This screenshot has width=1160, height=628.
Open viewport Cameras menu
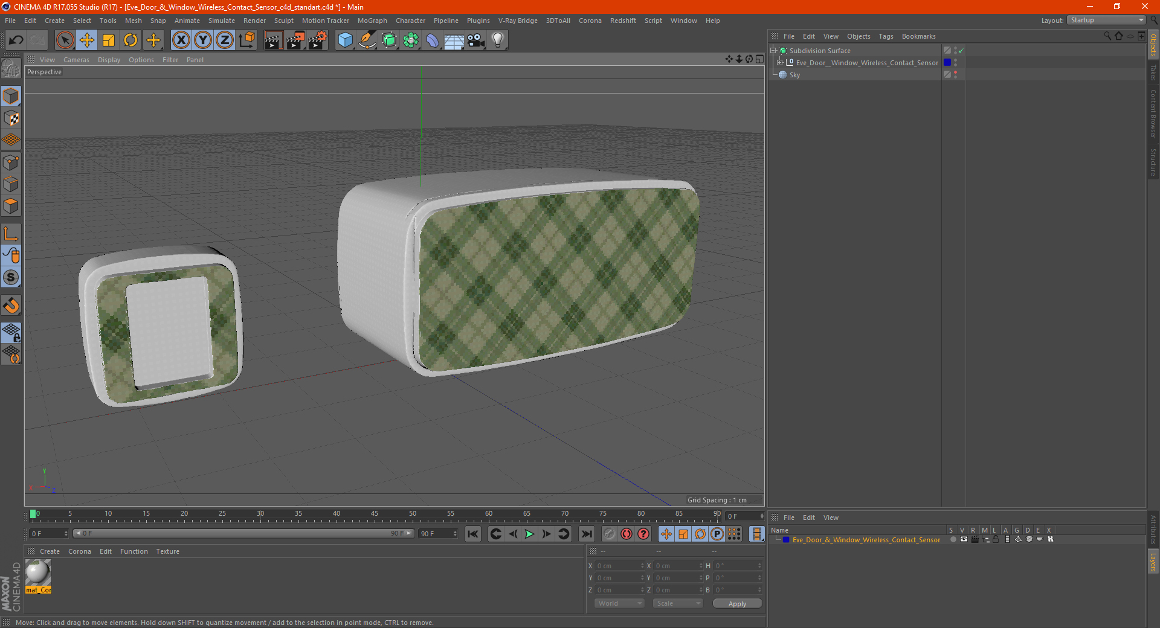coord(76,60)
